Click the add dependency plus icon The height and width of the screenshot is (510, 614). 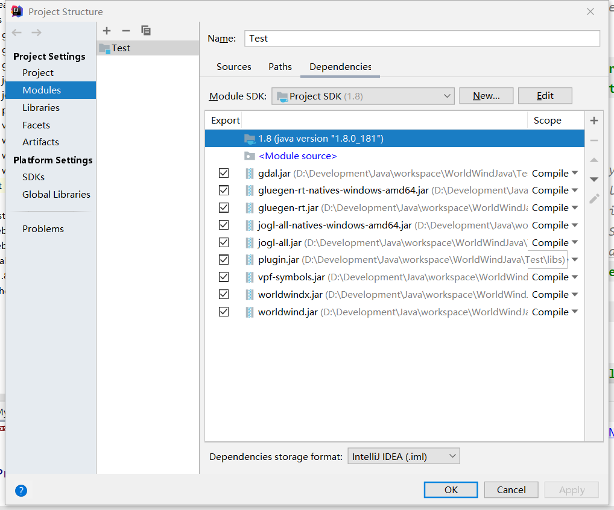pyautogui.click(x=594, y=121)
